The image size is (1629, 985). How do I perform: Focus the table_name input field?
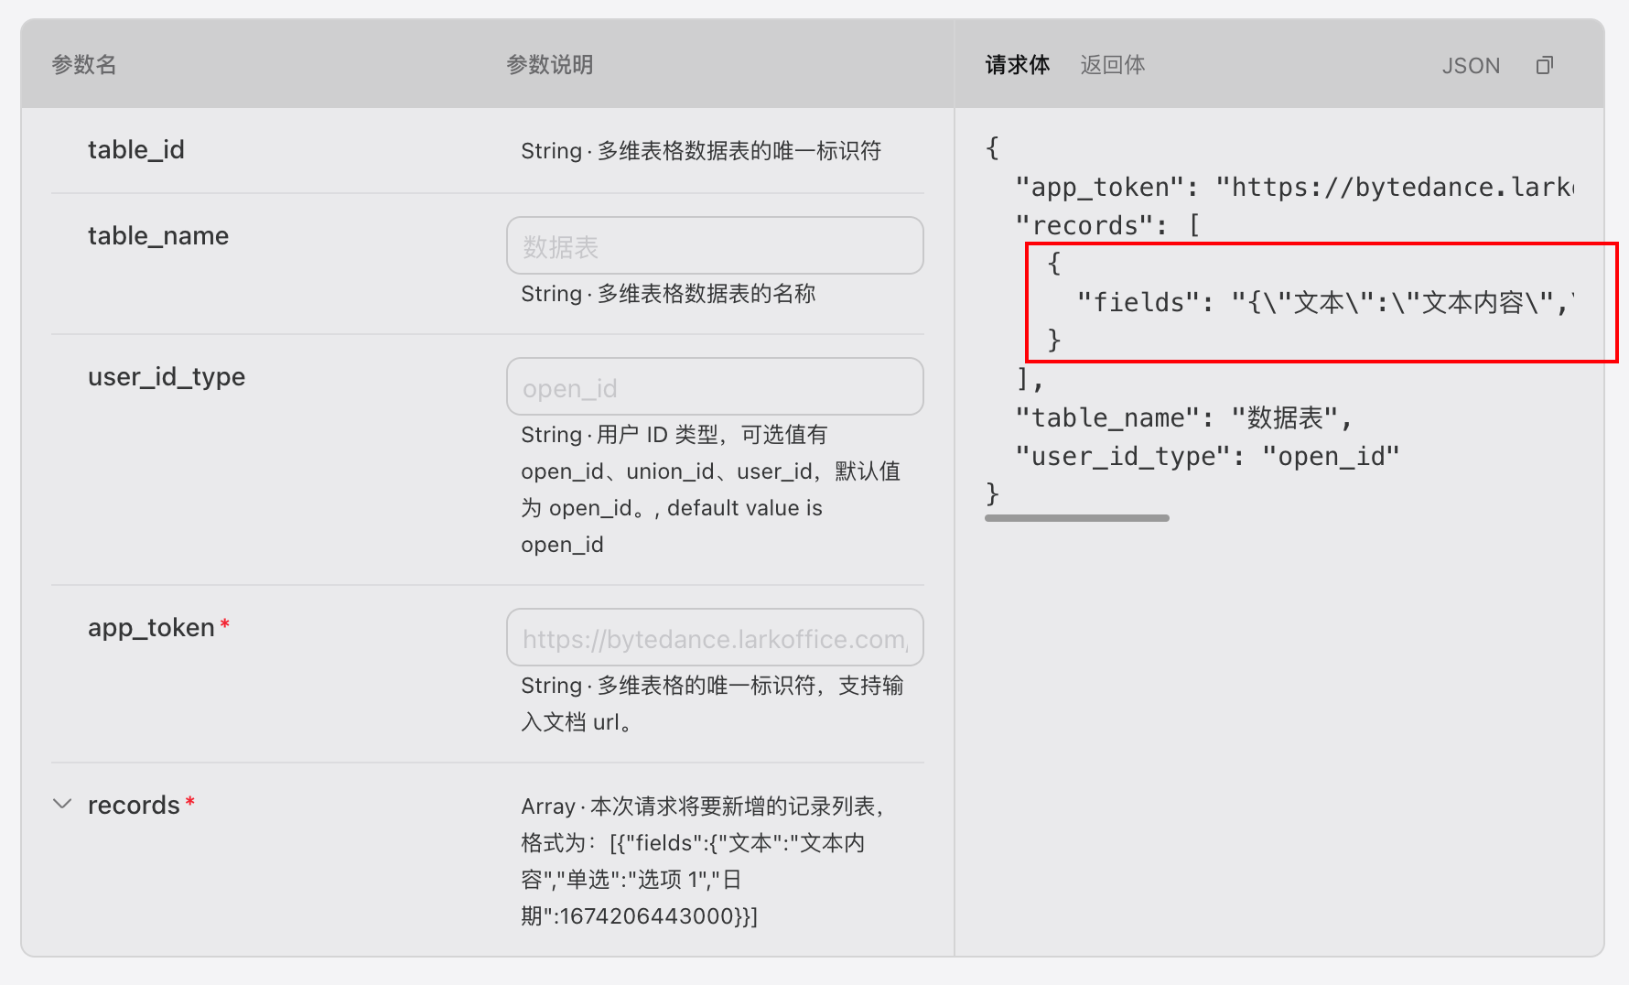(x=715, y=245)
